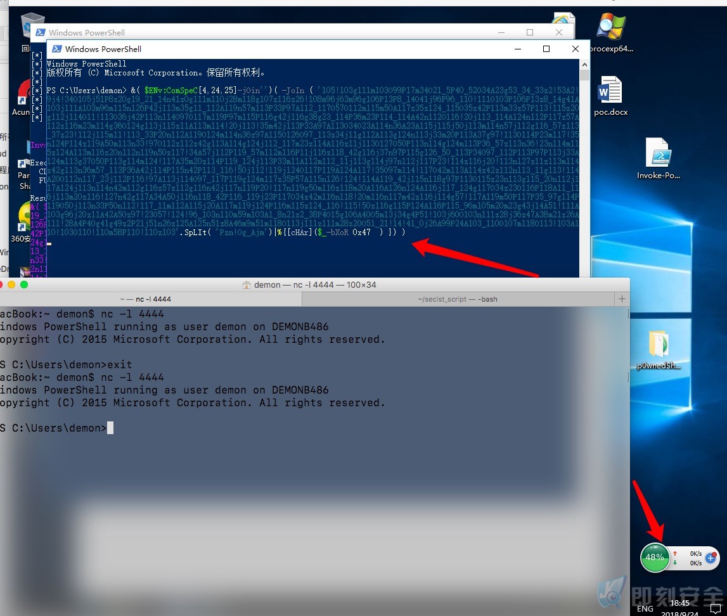Close the front PowerShell window
The image size is (727, 616).
(576, 49)
